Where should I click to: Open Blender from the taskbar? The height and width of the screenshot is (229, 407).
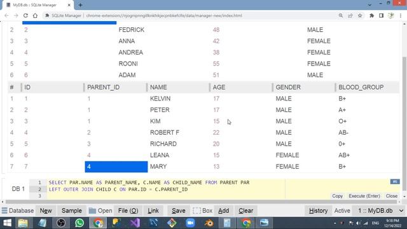coord(209,223)
